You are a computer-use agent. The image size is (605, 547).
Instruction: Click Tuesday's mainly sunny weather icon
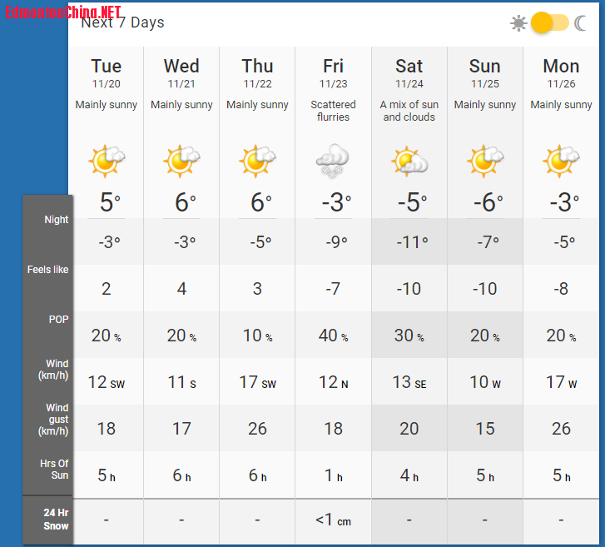107,160
